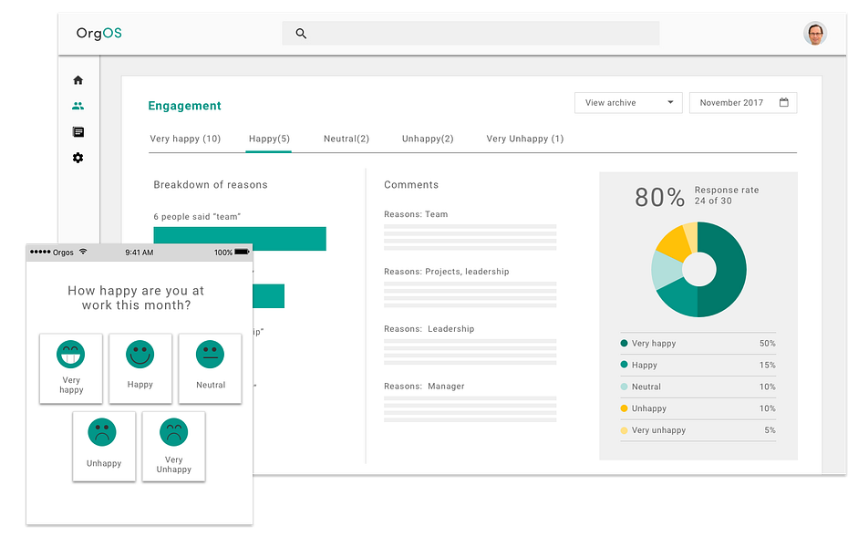
Task: Switch to the Neutral(2) tab
Action: 346,139
